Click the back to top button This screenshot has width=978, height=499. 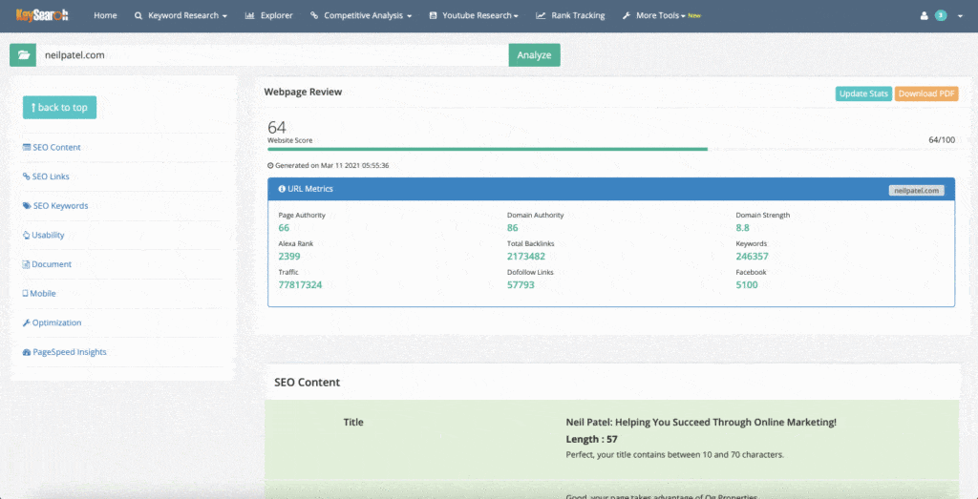pos(59,107)
